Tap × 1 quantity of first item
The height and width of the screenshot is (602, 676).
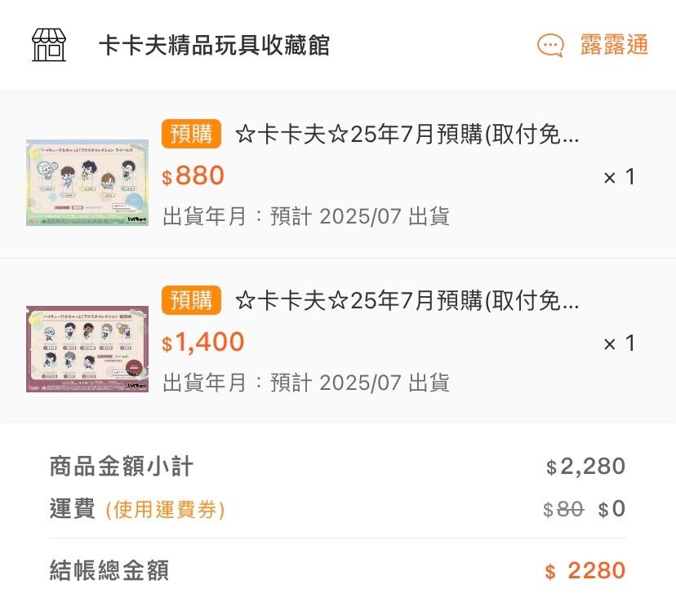click(619, 177)
